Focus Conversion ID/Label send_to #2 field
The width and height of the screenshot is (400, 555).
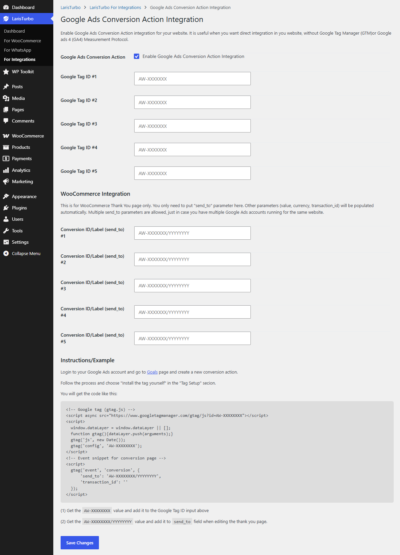coord(193,259)
